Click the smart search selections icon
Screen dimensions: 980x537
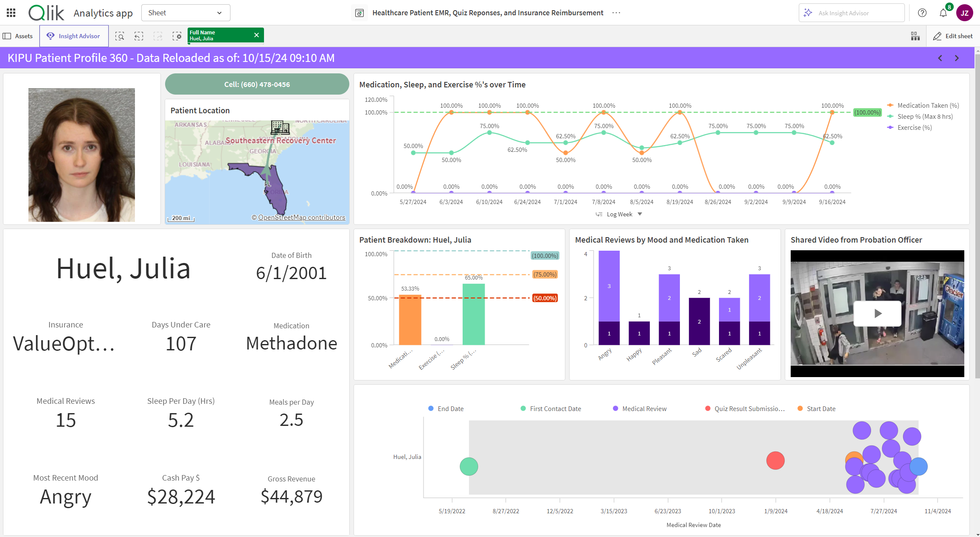pyautogui.click(x=120, y=36)
